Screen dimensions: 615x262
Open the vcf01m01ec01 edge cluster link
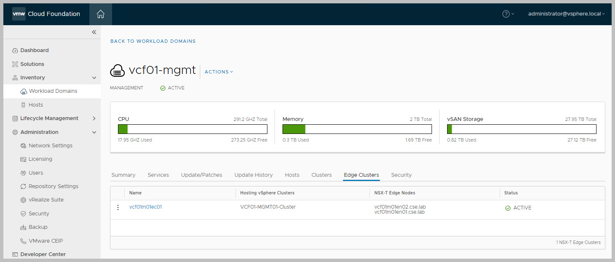point(145,207)
